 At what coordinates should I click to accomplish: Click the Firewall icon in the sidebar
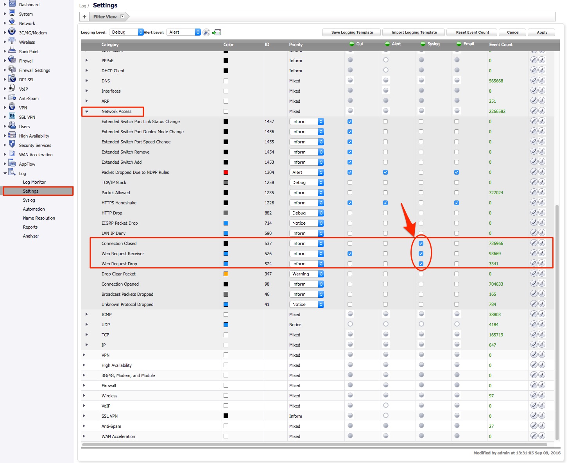(12, 60)
